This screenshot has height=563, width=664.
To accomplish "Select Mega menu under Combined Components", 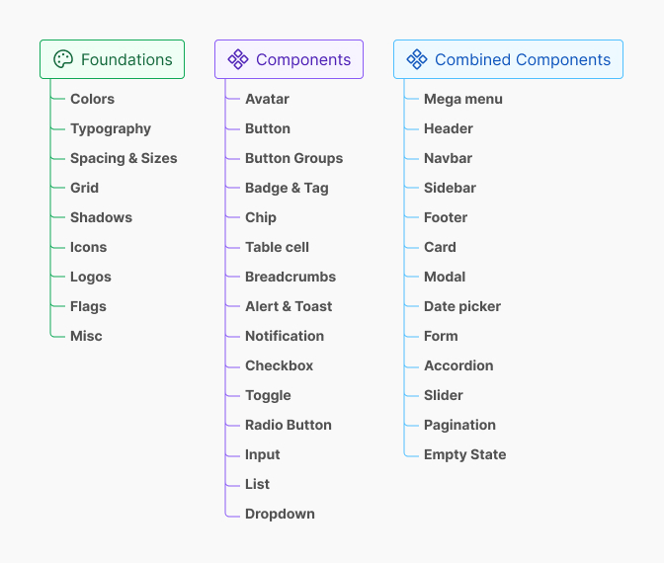I will [462, 99].
